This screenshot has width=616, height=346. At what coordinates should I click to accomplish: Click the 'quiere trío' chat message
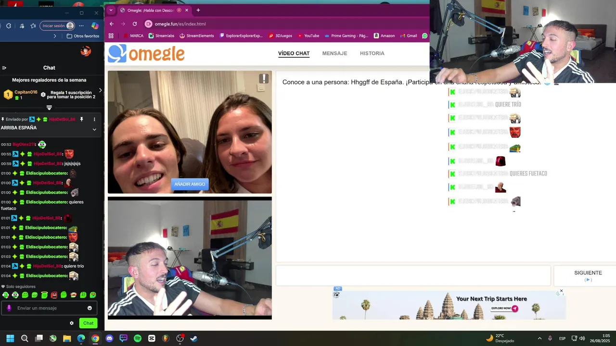click(74, 266)
